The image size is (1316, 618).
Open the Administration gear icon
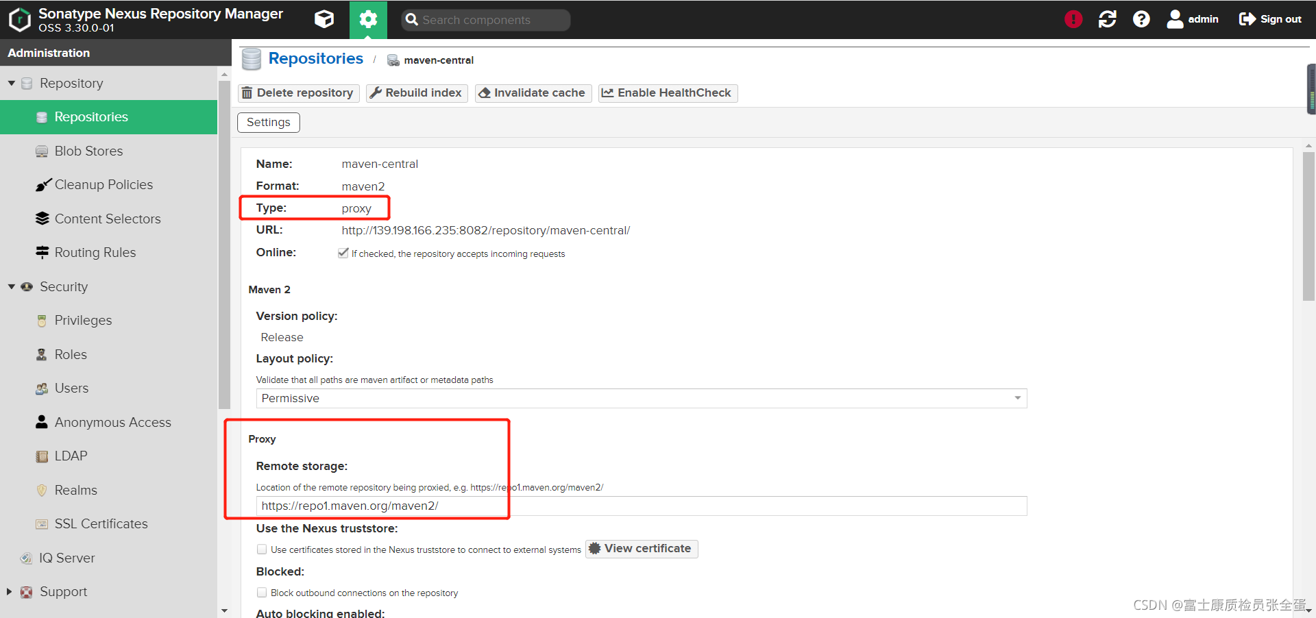368,19
